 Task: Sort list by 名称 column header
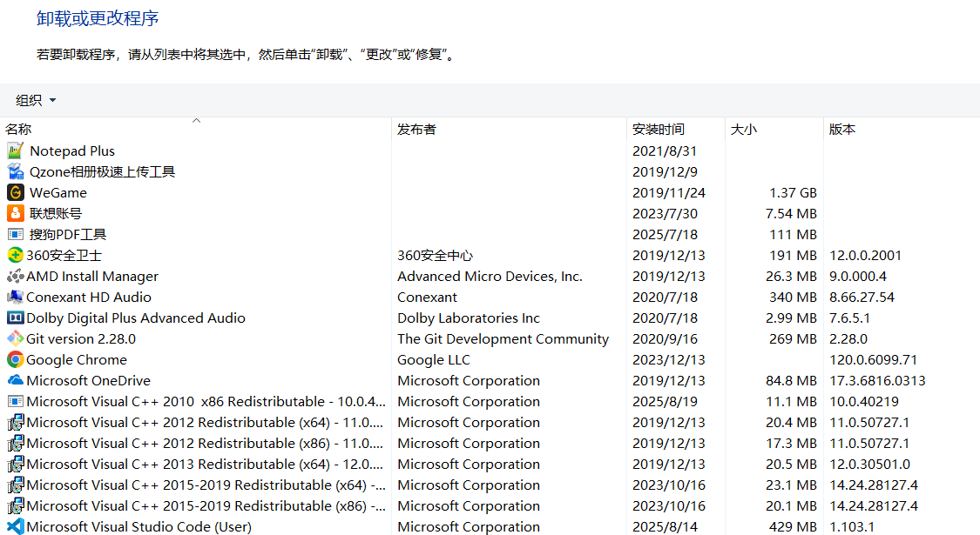[18, 130]
